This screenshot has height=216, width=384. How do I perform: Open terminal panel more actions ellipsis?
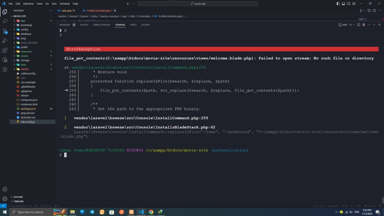(x=369, y=25)
